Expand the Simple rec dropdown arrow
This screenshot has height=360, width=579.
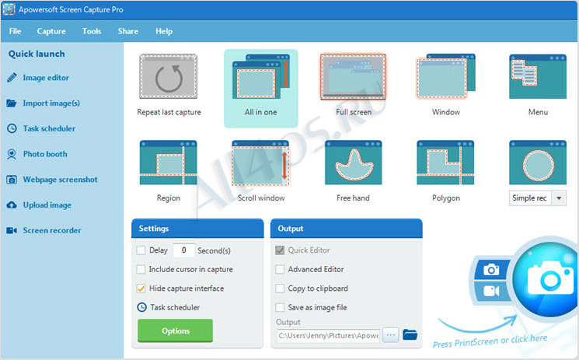[x=559, y=198]
